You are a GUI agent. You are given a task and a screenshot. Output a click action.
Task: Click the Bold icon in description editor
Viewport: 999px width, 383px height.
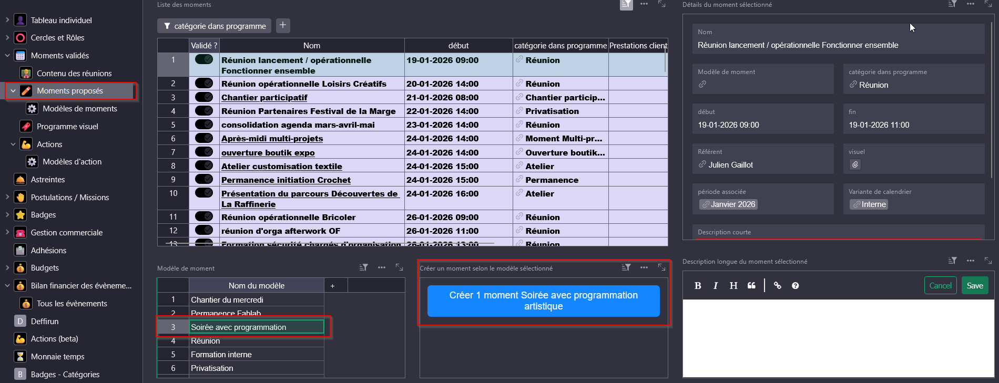coord(698,286)
